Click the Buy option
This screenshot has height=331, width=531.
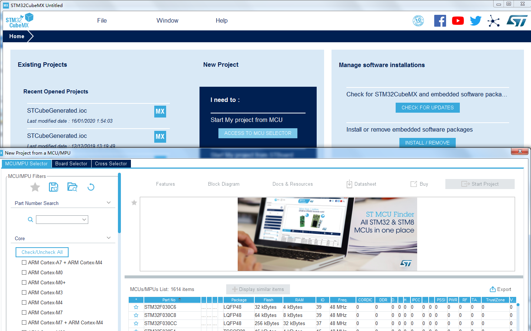click(419, 184)
